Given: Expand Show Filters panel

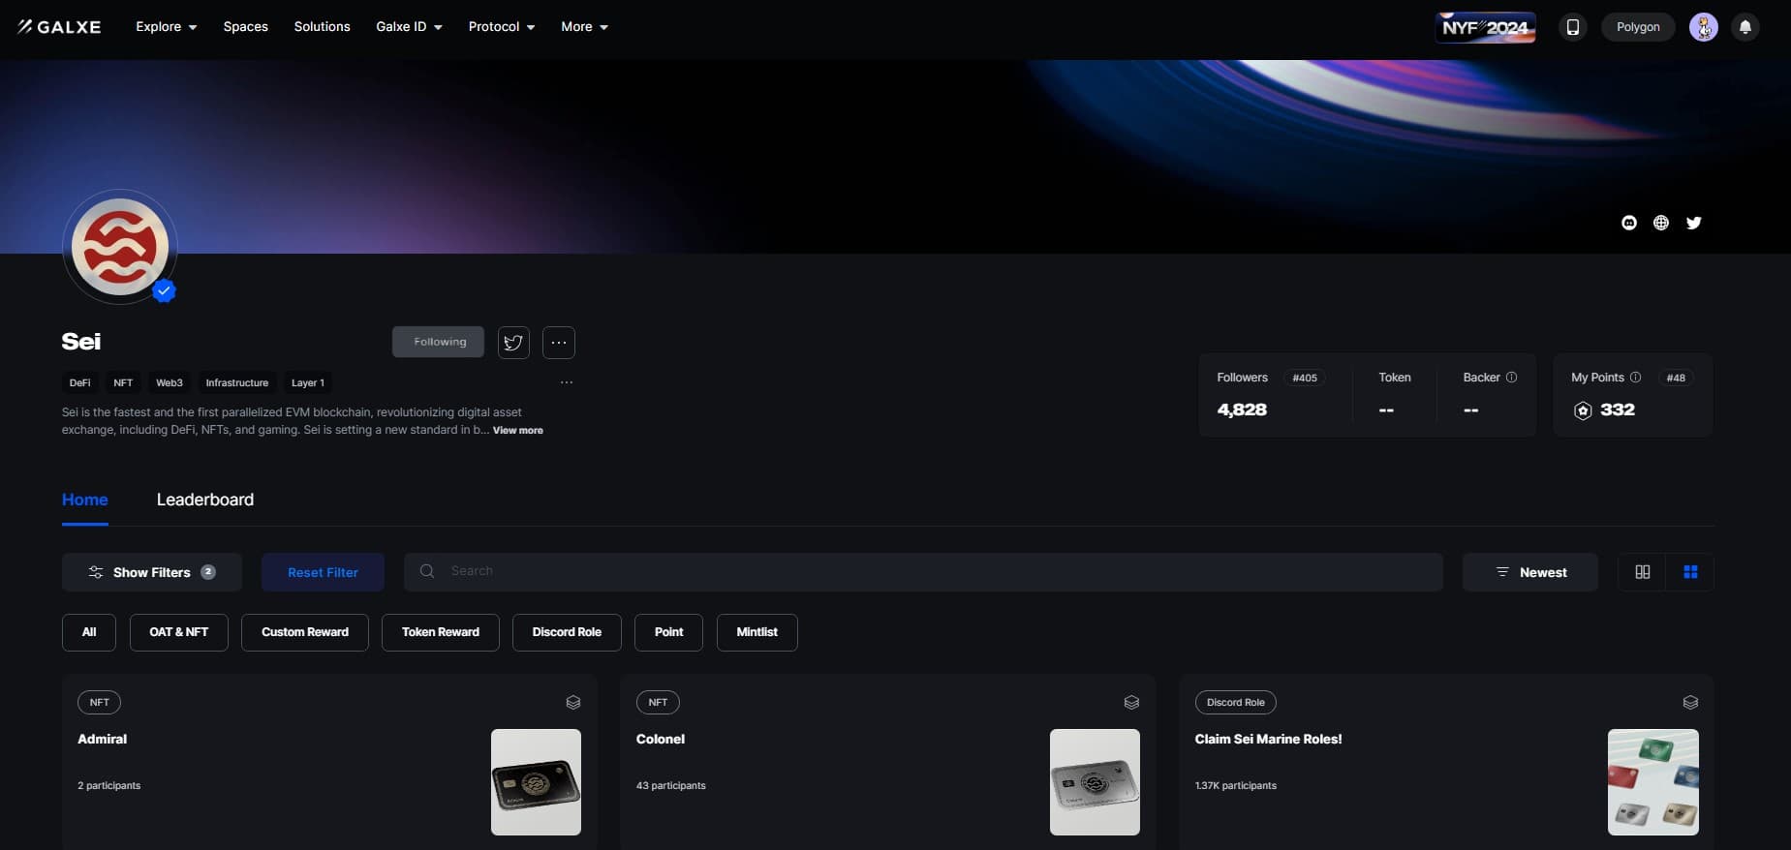Looking at the screenshot, I should [x=152, y=572].
